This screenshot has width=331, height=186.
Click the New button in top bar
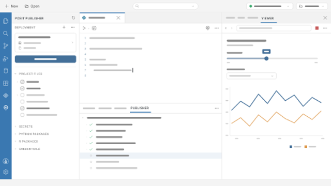pyautogui.click(x=11, y=6)
